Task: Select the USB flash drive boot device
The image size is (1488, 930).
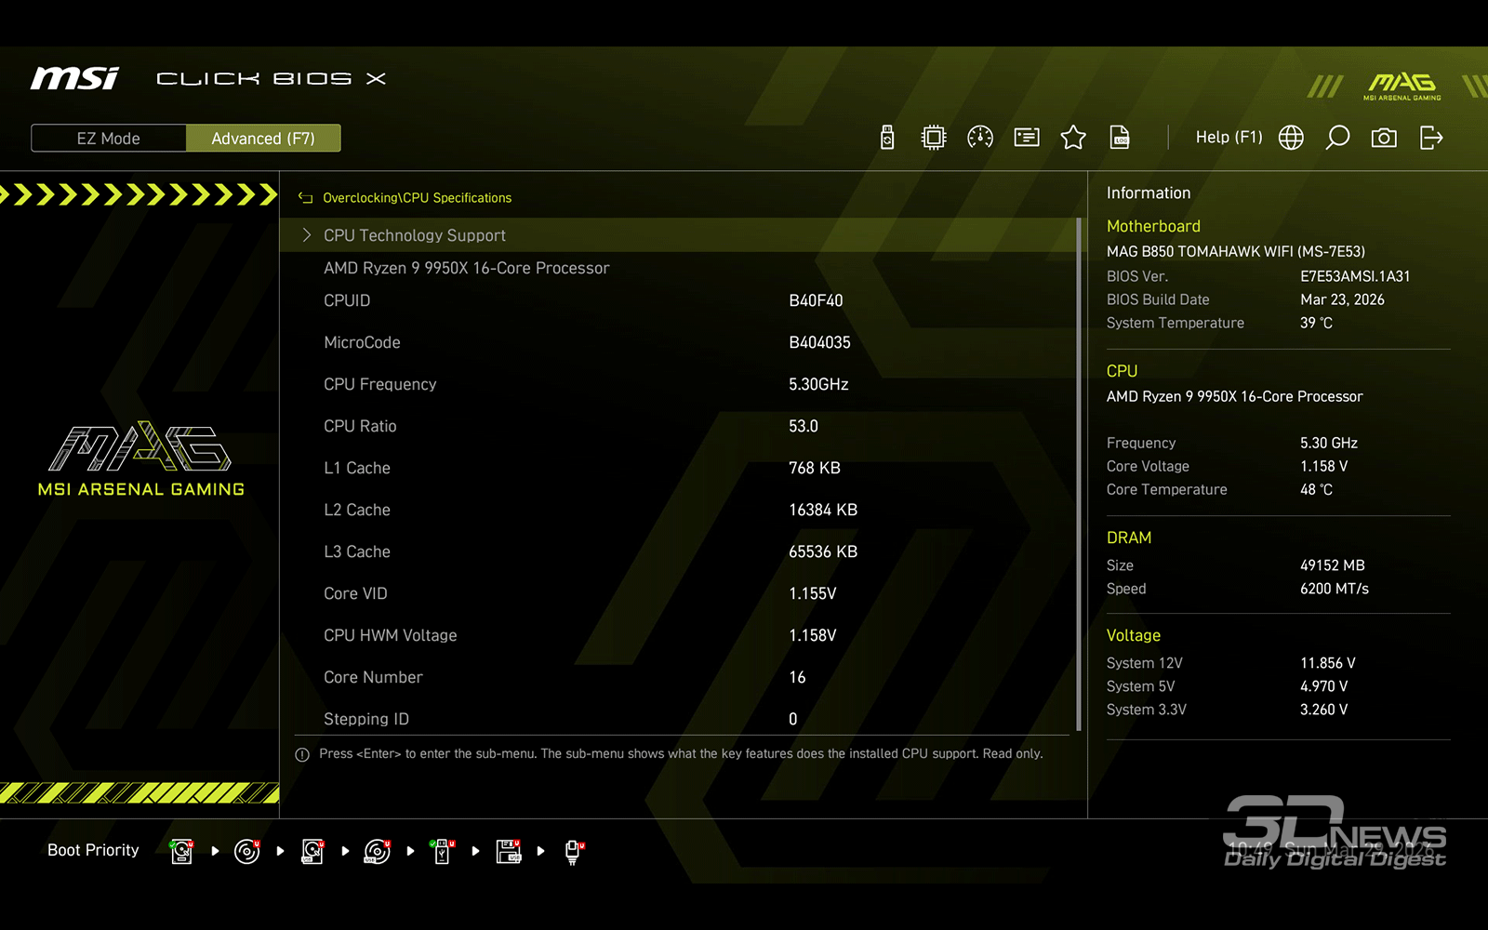Action: point(443,851)
